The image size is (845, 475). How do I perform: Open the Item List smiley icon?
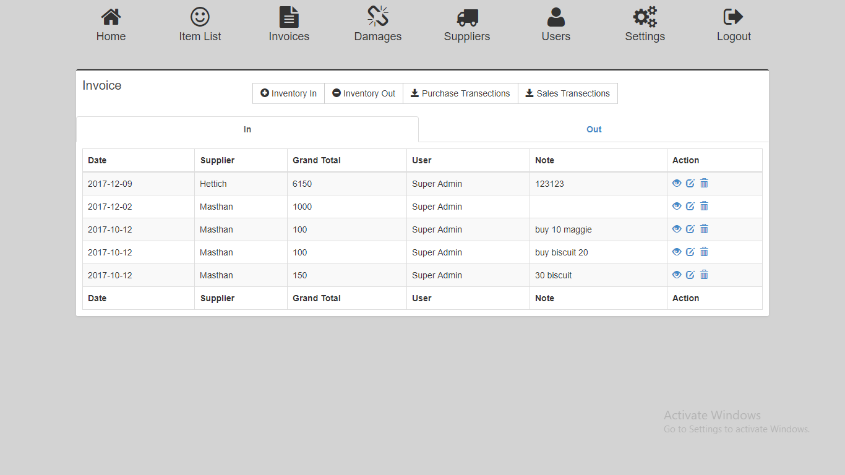[x=200, y=17]
